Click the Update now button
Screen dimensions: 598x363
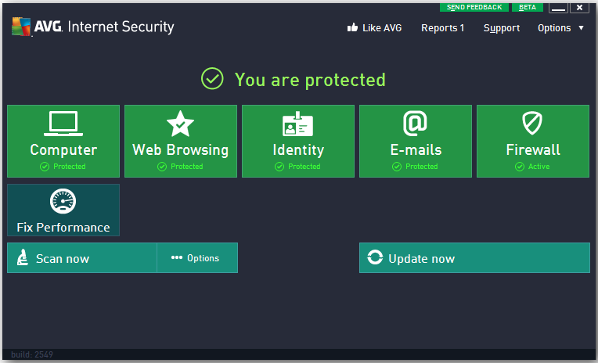474,257
